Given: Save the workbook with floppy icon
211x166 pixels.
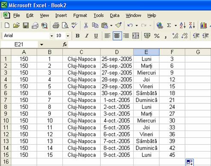Looking at the screenshot, I should click(x=26, y=26).
